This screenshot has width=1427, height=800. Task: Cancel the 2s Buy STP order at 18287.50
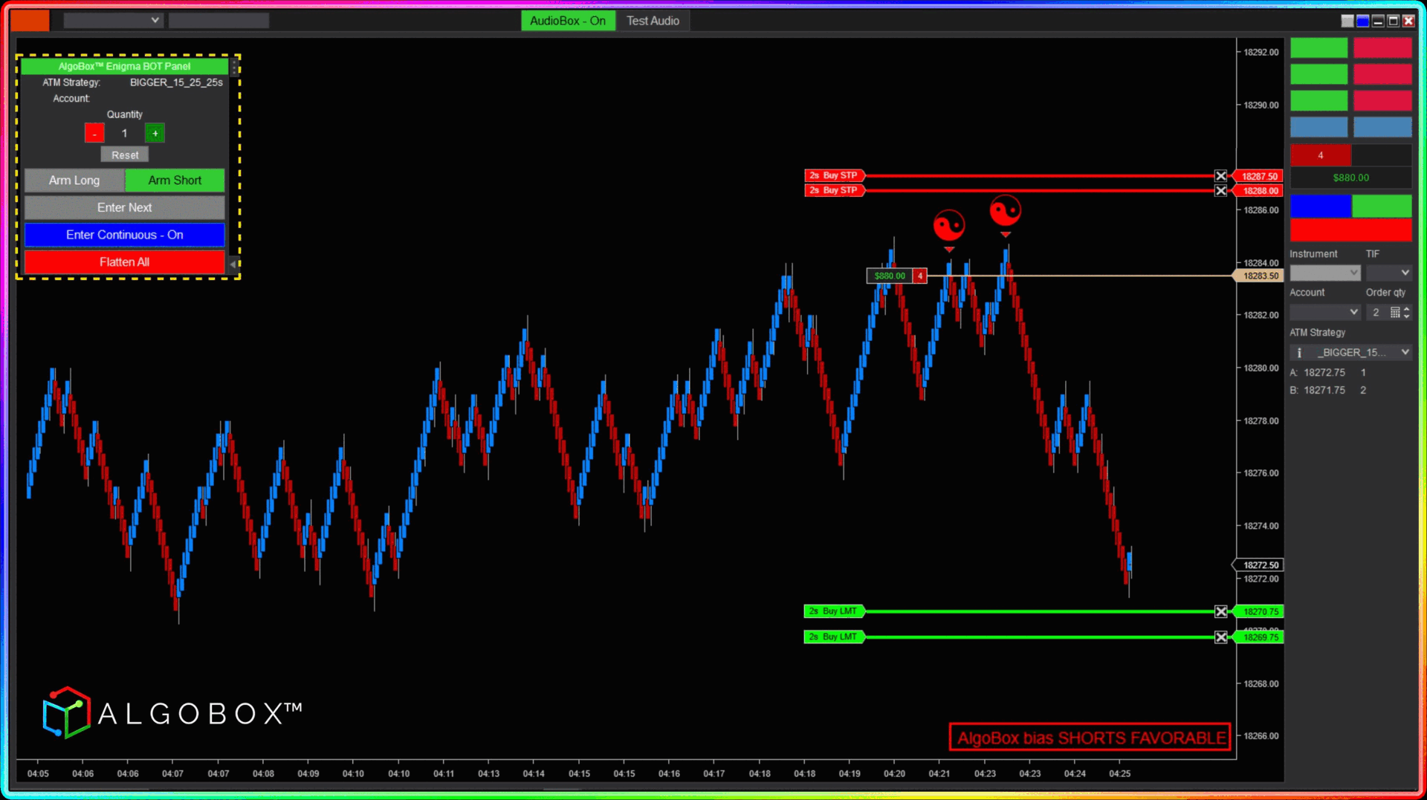click(x=1220, y=176)
